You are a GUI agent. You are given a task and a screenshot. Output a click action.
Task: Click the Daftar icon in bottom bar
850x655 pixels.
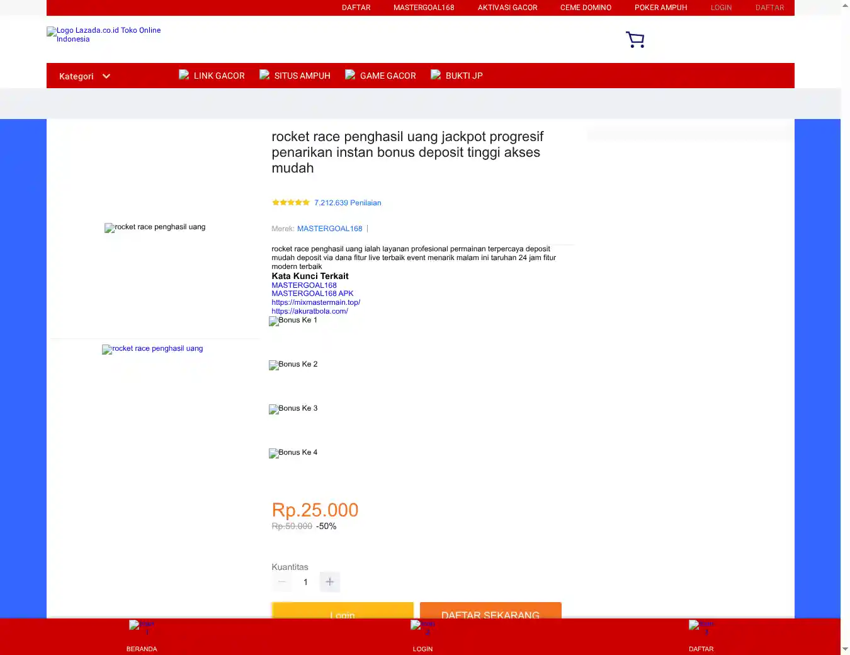pos(701,627)
